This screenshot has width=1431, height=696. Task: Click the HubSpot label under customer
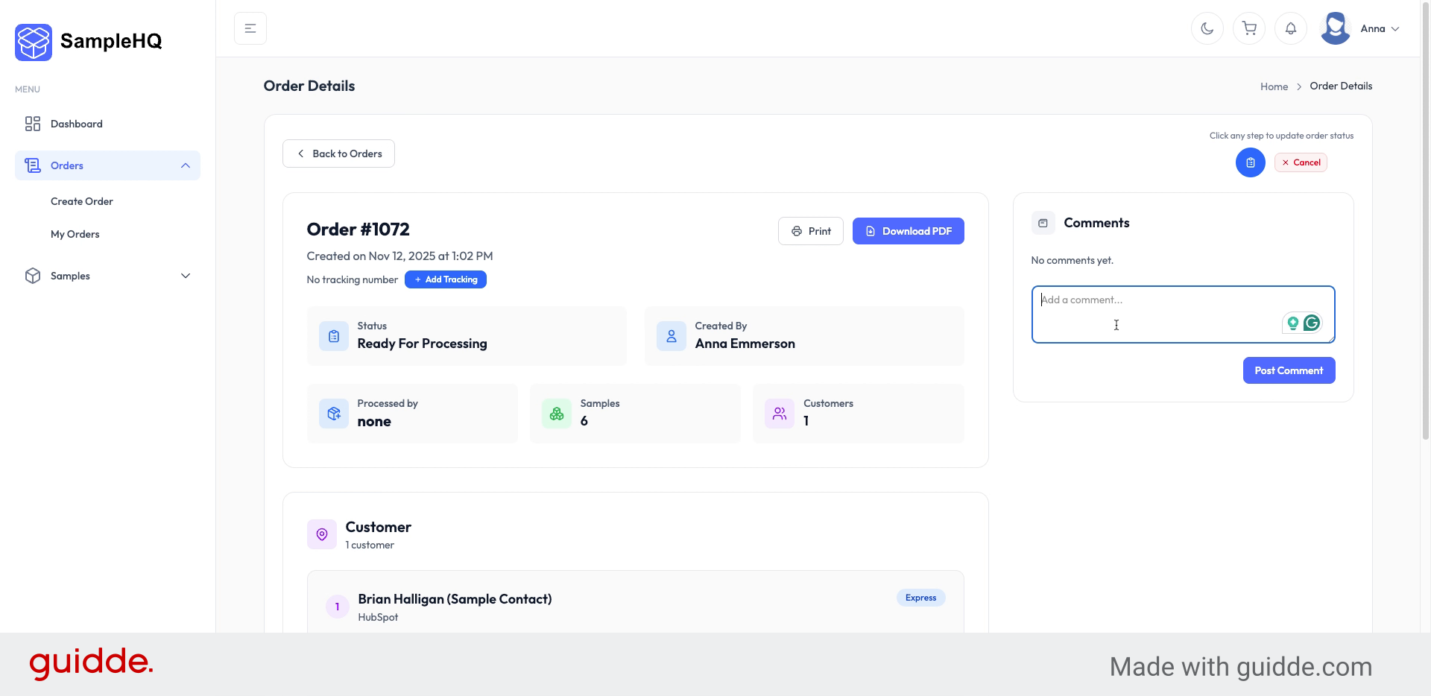coord(378,618)
